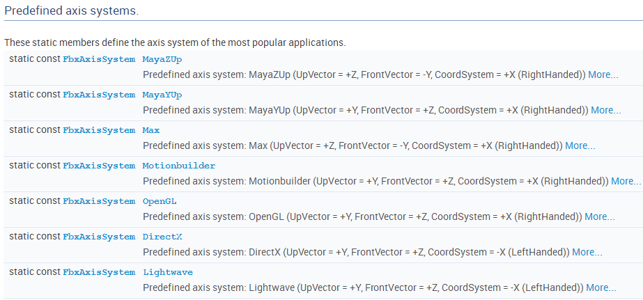
Task: Click FbxAxisSystem type in OpenGL row
Action: (x=99, y=202)
